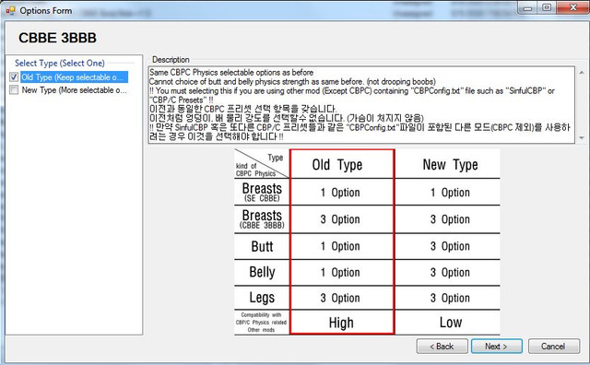The width and height of the screenshot is (590, 365).
Task: Click the Belly row '1 Option' Old Type cell
Action: coord(340,273)
